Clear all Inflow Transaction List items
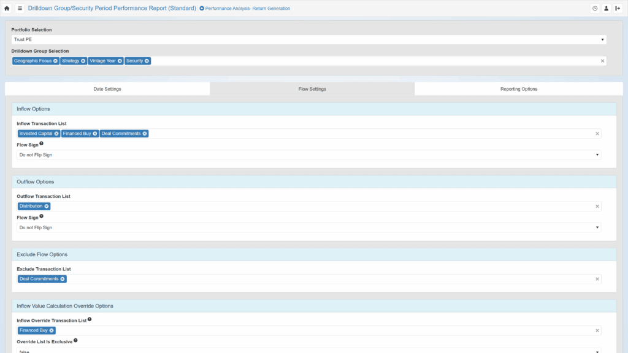The height and width of the screenshot is (353, 628). (x=597, y=134)
